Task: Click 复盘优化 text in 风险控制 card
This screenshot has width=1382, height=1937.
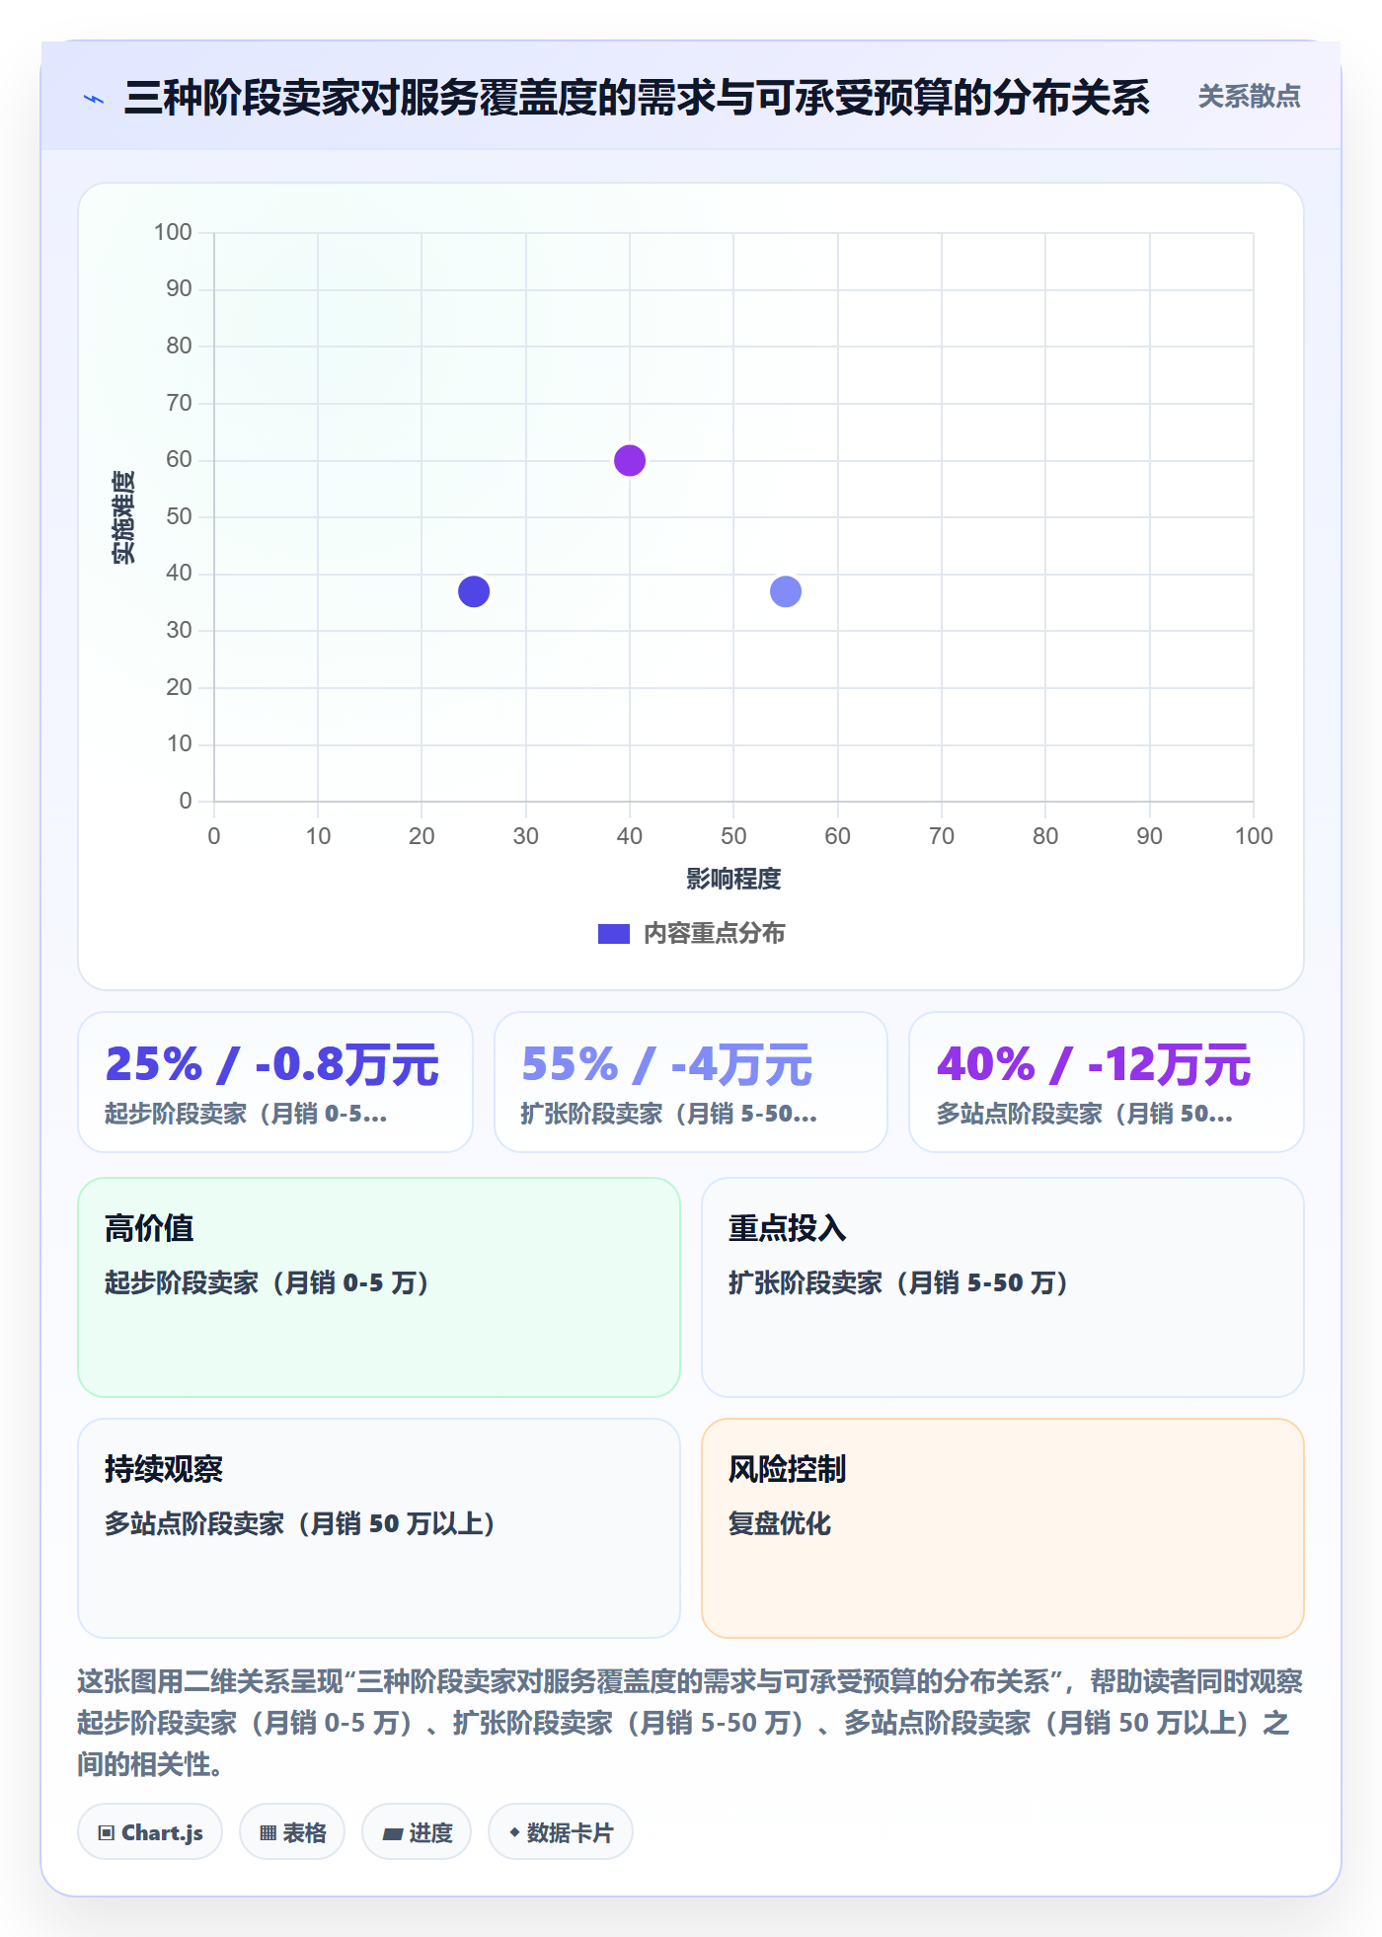Action: point(780,1523)
